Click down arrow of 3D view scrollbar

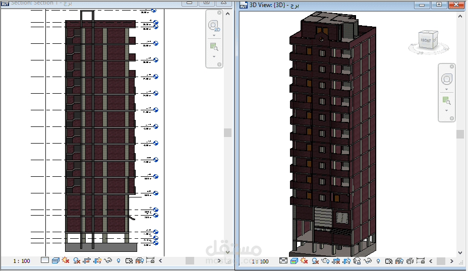(460, 252)
